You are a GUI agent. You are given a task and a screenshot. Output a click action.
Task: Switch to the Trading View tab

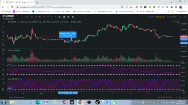(x=160, y=17)
